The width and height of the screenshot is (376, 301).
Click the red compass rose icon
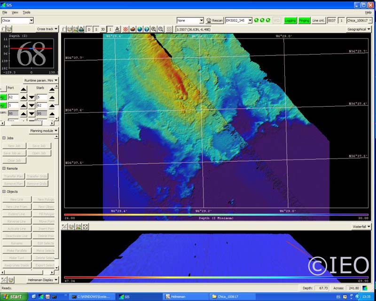click(x=125, y=29)
